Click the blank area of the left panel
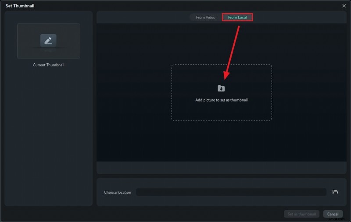 (48, 141)
